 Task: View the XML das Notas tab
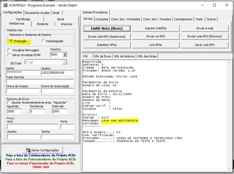coord(147,56)
